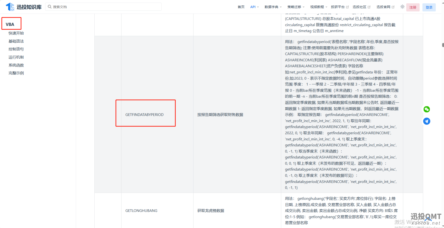This screenshot has height=228, width=444.
Task: Click the 按报告期筛选获取财务数据 description
Action: [x=220, y=115]
